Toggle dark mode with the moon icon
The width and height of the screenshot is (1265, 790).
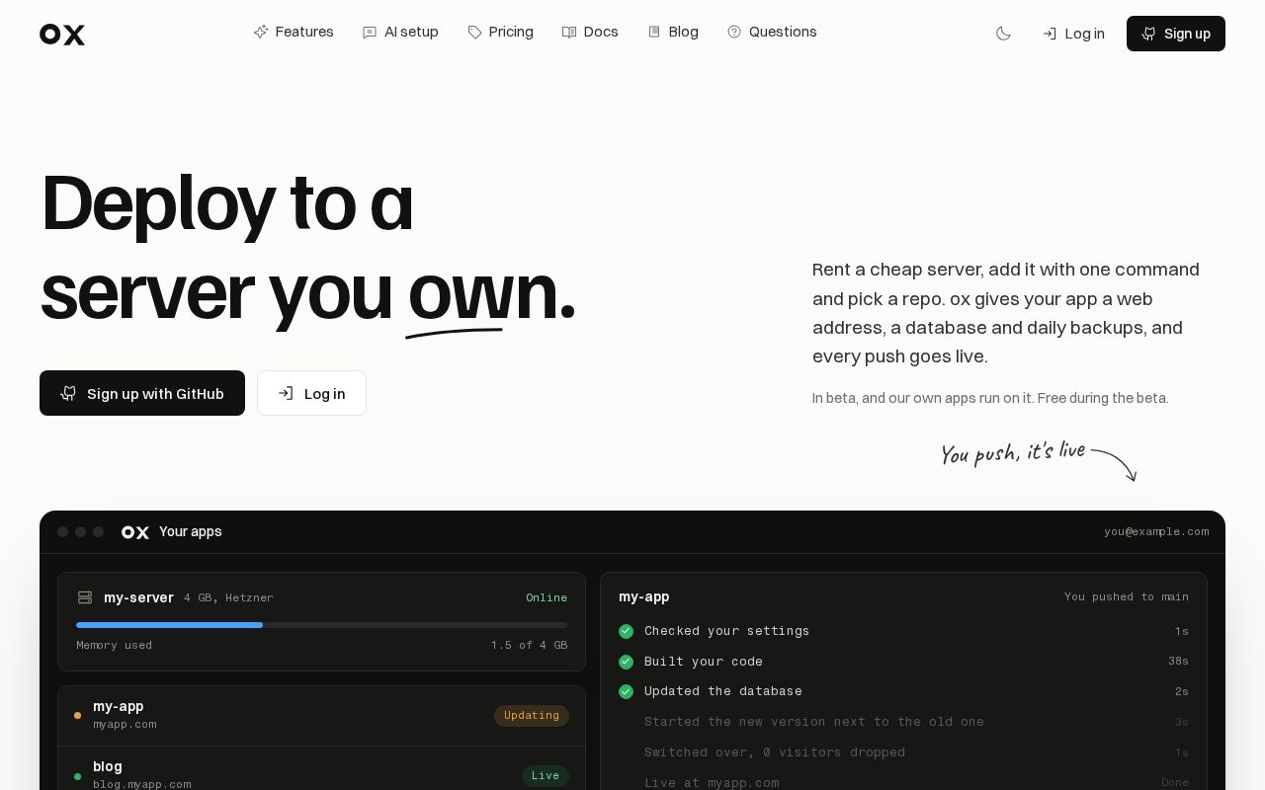point(1003,34)
